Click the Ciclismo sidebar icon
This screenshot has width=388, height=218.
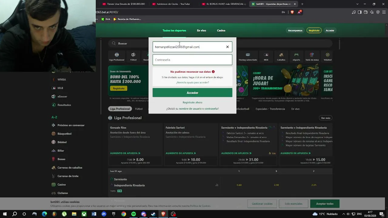(54, 193)
